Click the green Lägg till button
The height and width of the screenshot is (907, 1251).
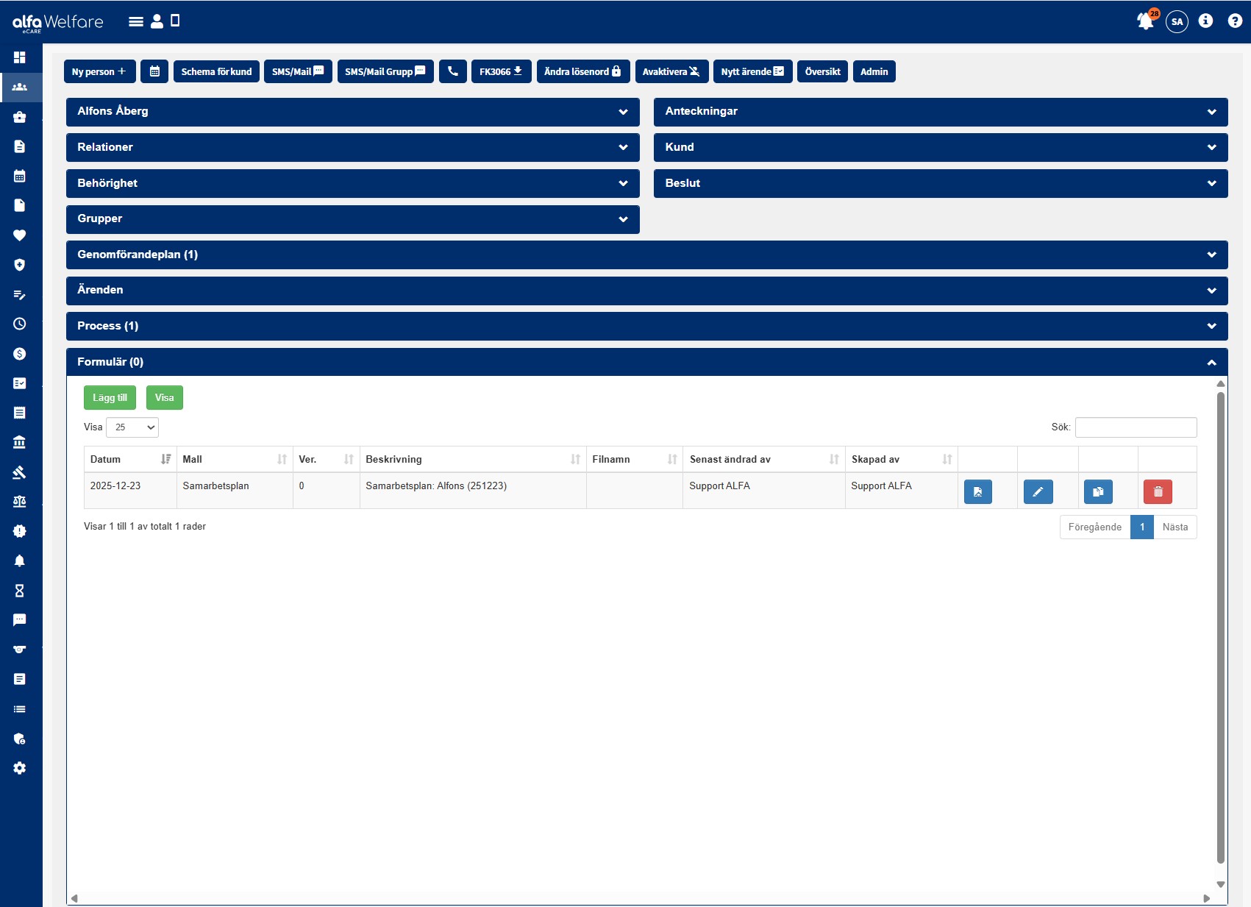coord(110,398)
